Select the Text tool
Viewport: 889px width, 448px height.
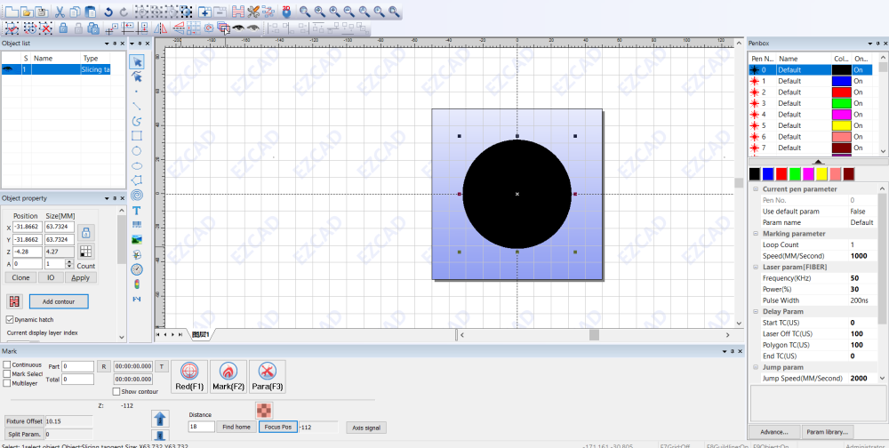(137, 210)
